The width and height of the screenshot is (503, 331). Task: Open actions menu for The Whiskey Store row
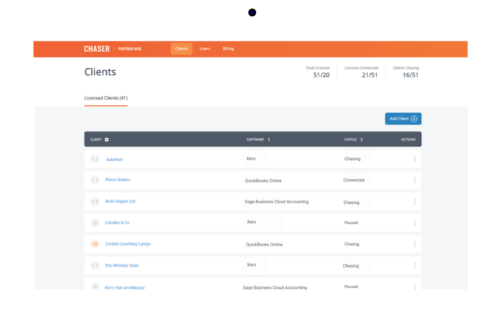click(415, 266)
